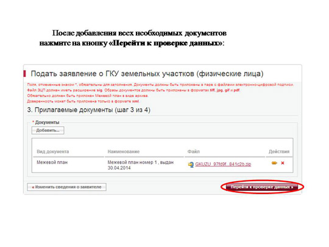Click the red note about the sig extension
The image size is (329, 247).
[x=133, y=90]
